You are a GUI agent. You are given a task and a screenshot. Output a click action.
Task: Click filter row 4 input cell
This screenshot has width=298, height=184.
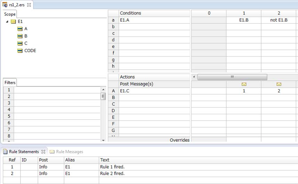[x=57, y=110]
